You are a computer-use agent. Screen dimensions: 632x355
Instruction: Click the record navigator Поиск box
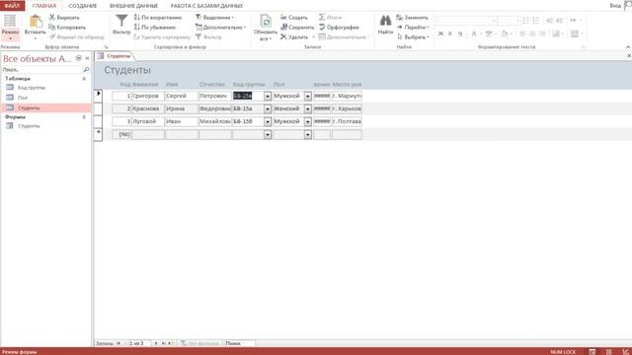(x=239, y=343)
